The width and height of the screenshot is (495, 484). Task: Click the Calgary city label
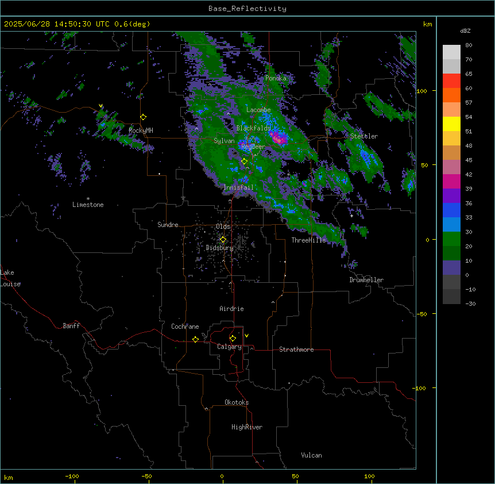229,347
